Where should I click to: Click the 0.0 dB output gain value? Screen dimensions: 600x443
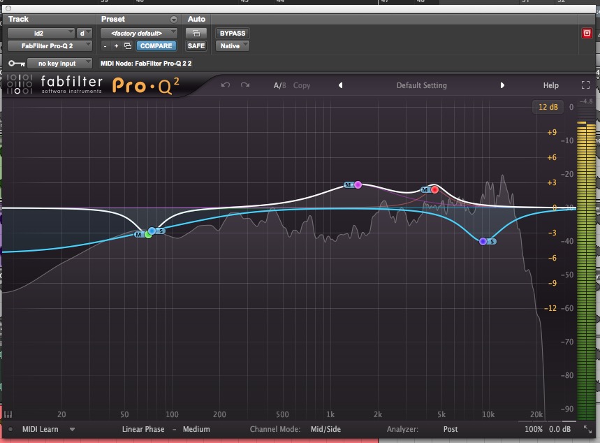coord(559,429)
